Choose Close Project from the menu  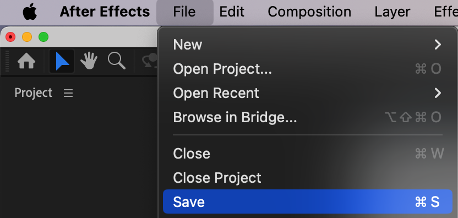pos(308,178)
